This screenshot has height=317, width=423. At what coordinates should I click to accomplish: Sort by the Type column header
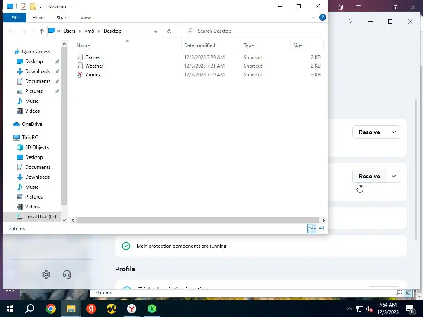pyautogui.click(x=266, y=45)
